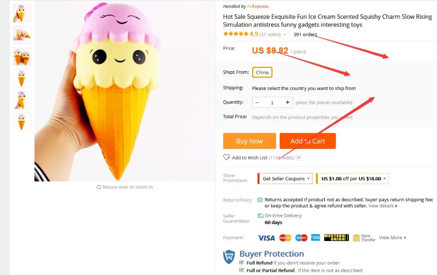Click the Bank Transfer icon
Screen dimensions: 437x275
click(x=364, y=238)
